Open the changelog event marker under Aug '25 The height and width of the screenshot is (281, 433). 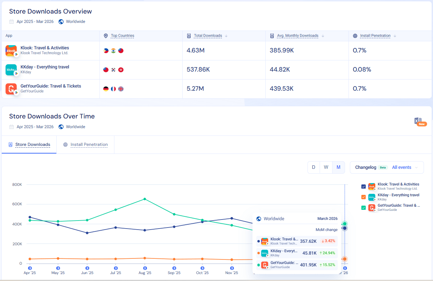(145, 268)
